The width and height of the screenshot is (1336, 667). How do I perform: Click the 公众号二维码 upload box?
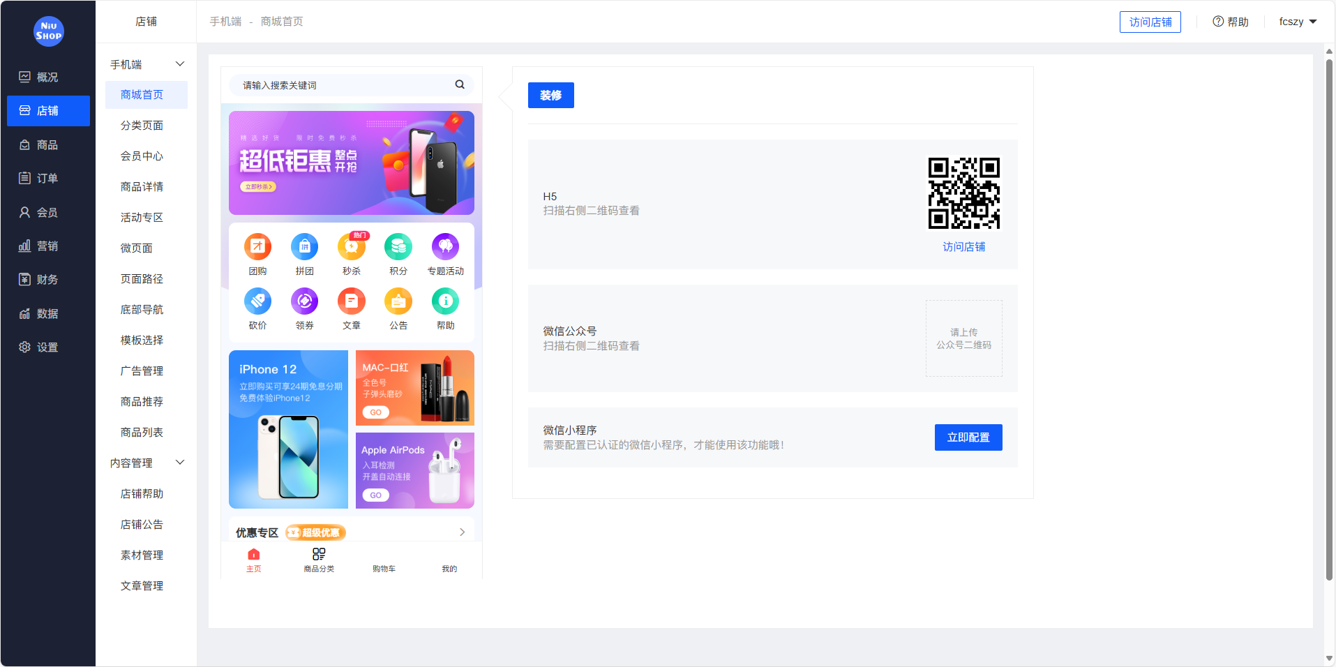964,338
